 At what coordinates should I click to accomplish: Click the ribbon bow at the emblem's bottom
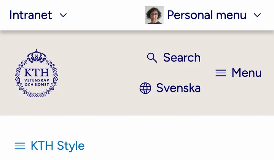coord(37,95)
